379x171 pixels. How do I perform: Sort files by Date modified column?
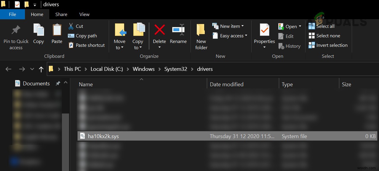tap(226, 84)
